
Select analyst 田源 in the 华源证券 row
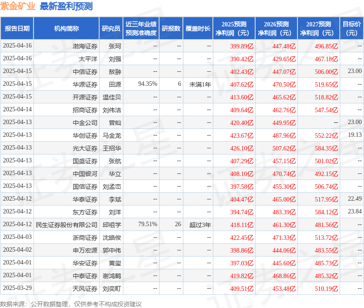[x=115, y=84]
